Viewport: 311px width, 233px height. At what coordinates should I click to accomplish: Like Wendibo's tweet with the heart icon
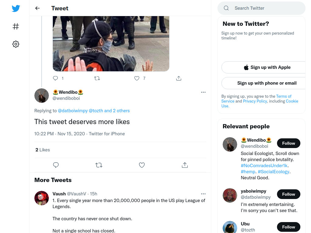142,165
